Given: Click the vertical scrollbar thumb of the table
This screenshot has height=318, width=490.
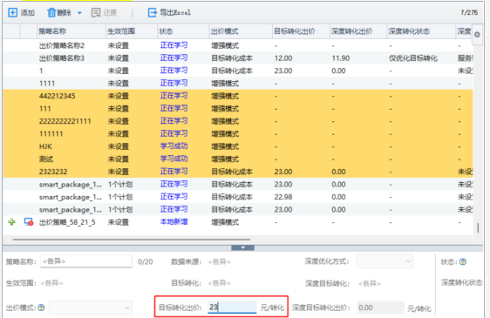Looking at the screenshot, I should [478, 227].
